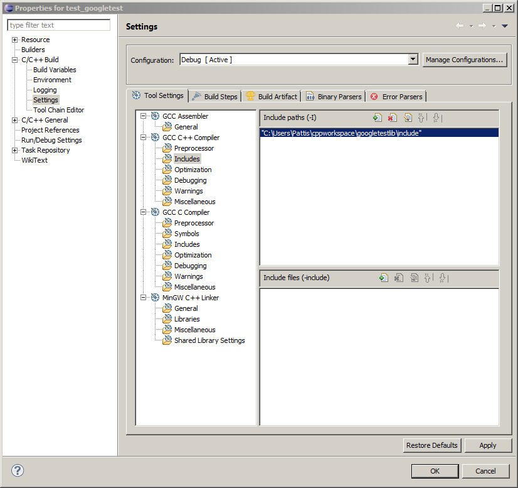Select Shared Library Settings
The height and width of the screenshot is (488, 518).
209,340
